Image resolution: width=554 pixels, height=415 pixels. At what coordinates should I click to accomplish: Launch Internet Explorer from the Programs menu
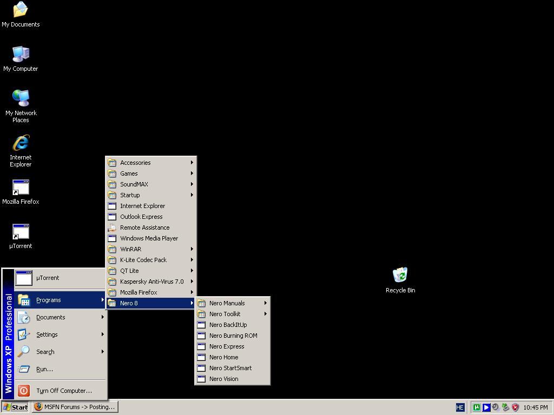tap(151, 206)
